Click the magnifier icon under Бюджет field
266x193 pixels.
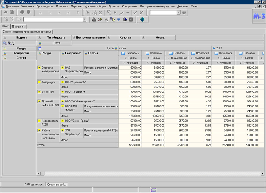(5, 43)
